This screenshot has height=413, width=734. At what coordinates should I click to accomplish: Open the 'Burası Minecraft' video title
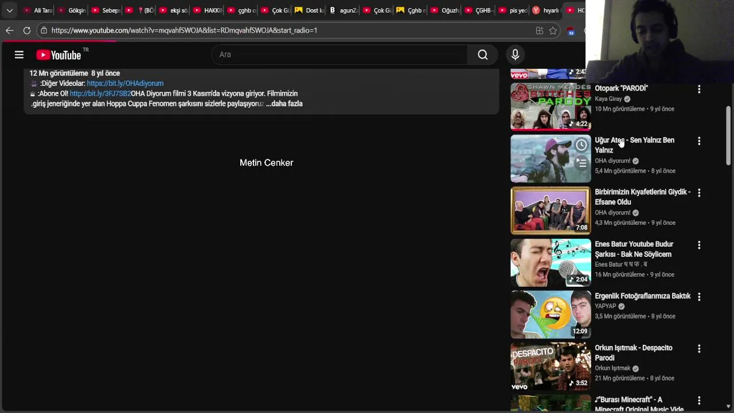639,404
